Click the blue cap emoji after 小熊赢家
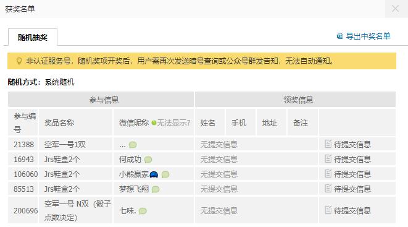 click(154, 174)
